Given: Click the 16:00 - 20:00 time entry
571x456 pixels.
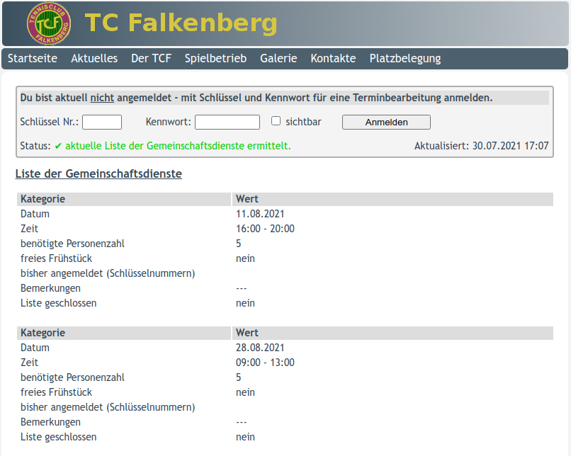Looking at the screenshot, I should 265,229.
